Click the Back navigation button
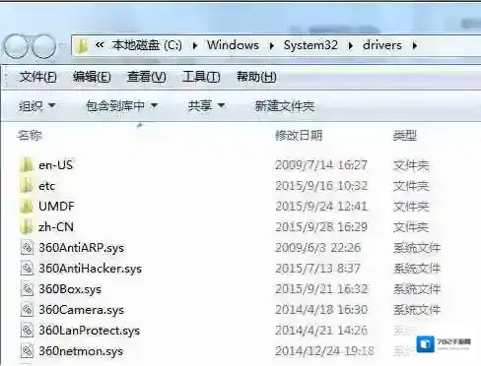 coord(15,45)
